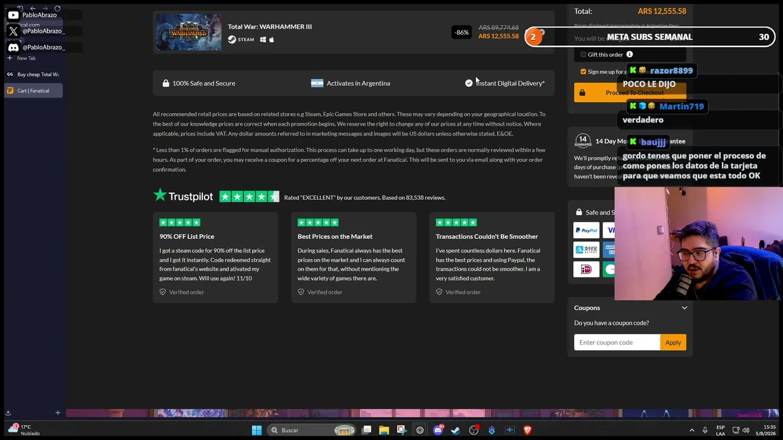Open the Trustpilot logo
The image size is (783, 440).
pyautogui.click(x=184, y=196)
